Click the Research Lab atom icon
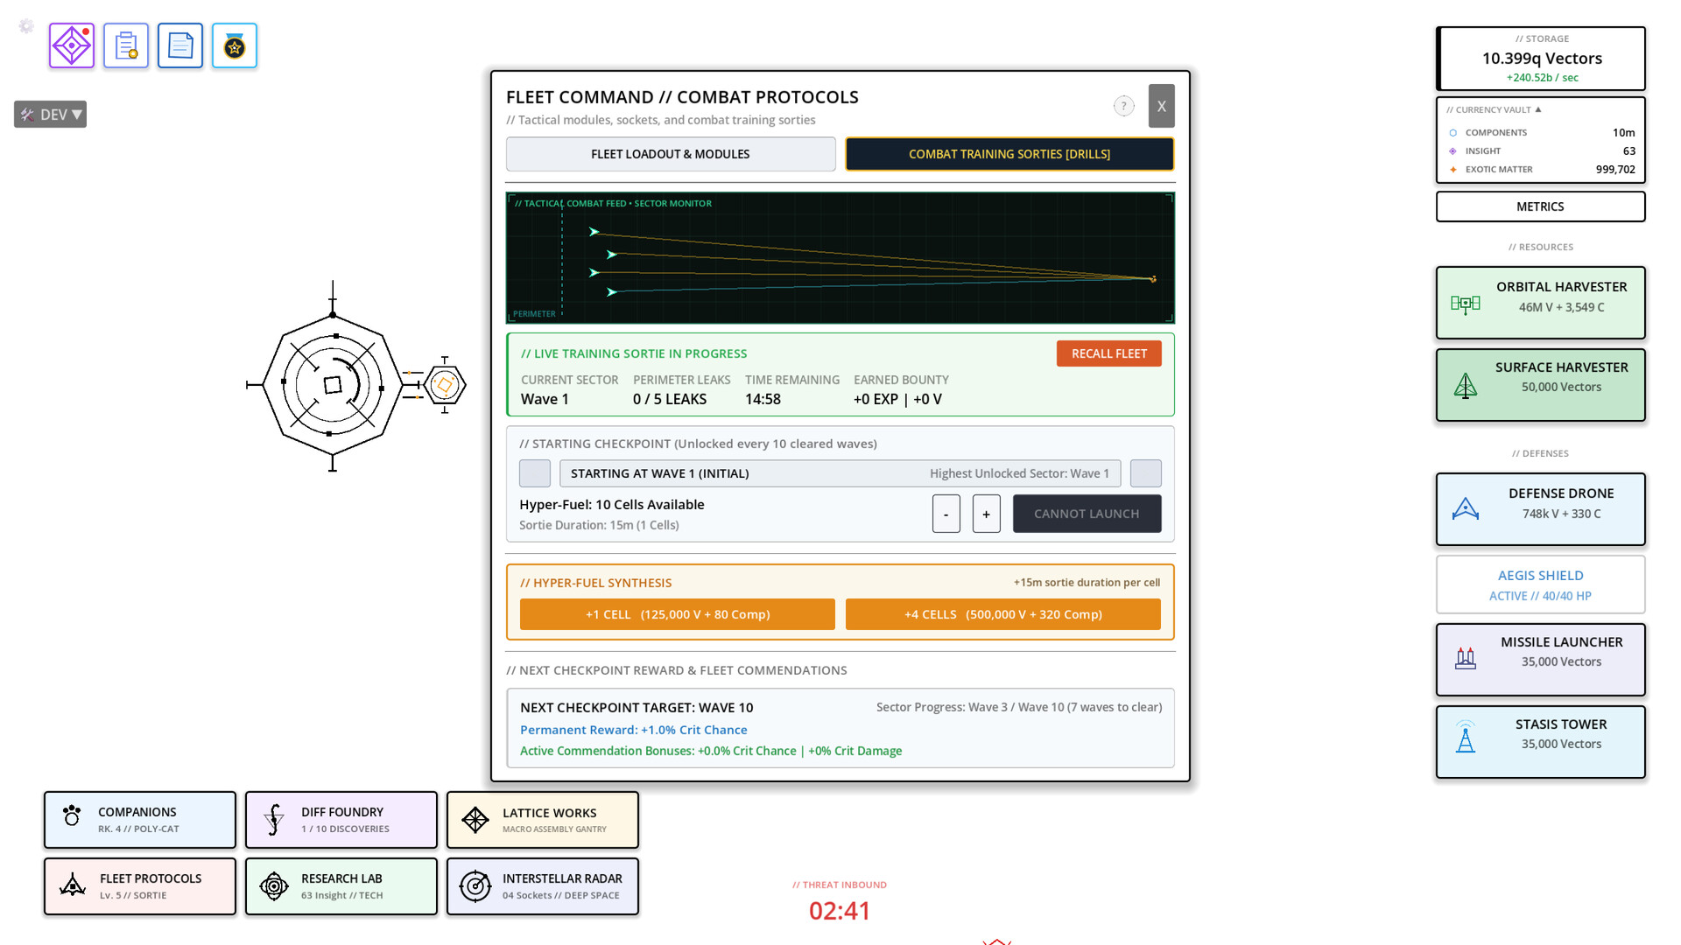Screen dimensions: 1681x945 [x=274, y=886]
